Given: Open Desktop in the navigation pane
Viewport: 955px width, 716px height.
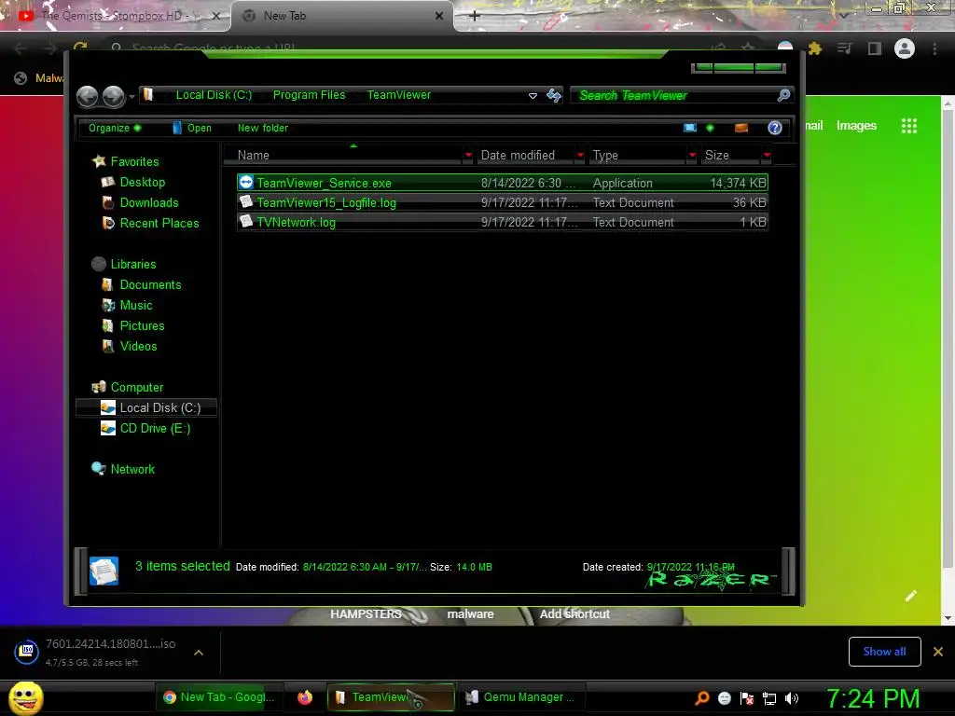Looking at the screenshot, I should [x=142, y=182].
